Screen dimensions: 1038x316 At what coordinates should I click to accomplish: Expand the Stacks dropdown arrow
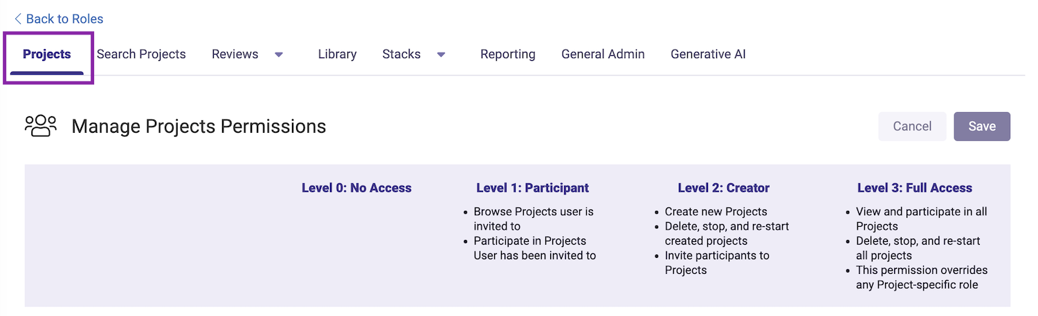point(441,55)
